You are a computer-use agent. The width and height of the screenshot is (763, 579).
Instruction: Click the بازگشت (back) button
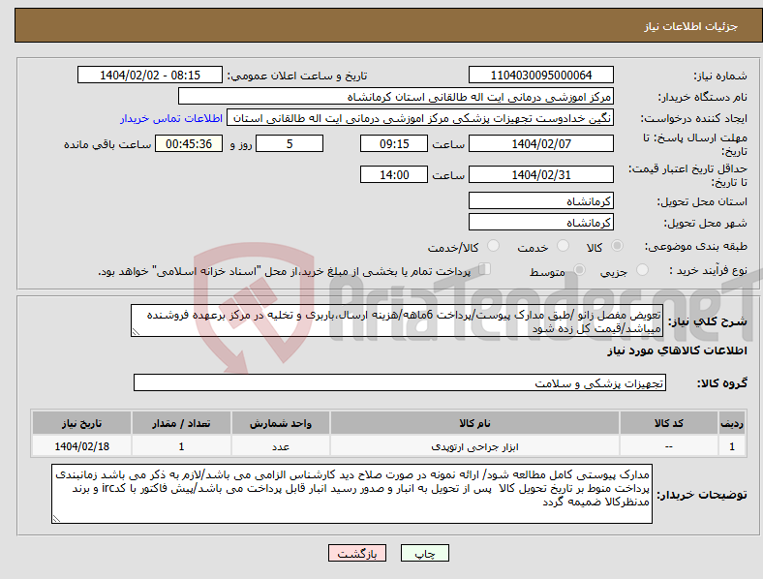(x=357, y=553)
